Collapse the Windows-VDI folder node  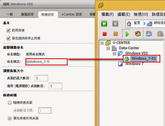point(114,54)
